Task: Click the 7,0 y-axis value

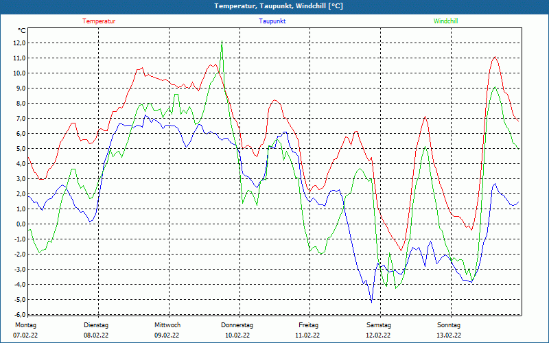Action: 21,118
